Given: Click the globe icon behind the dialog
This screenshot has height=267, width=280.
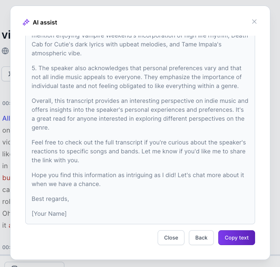Looking at the screenshot, I should pyautogui.click(x=5, y=51).
